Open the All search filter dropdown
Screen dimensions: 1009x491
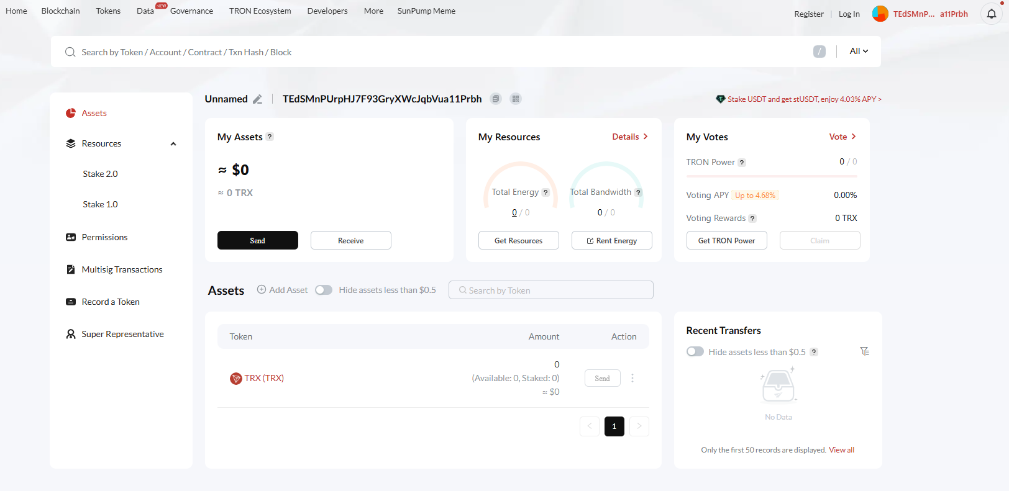pyautogui.click(x=859, y=52)
